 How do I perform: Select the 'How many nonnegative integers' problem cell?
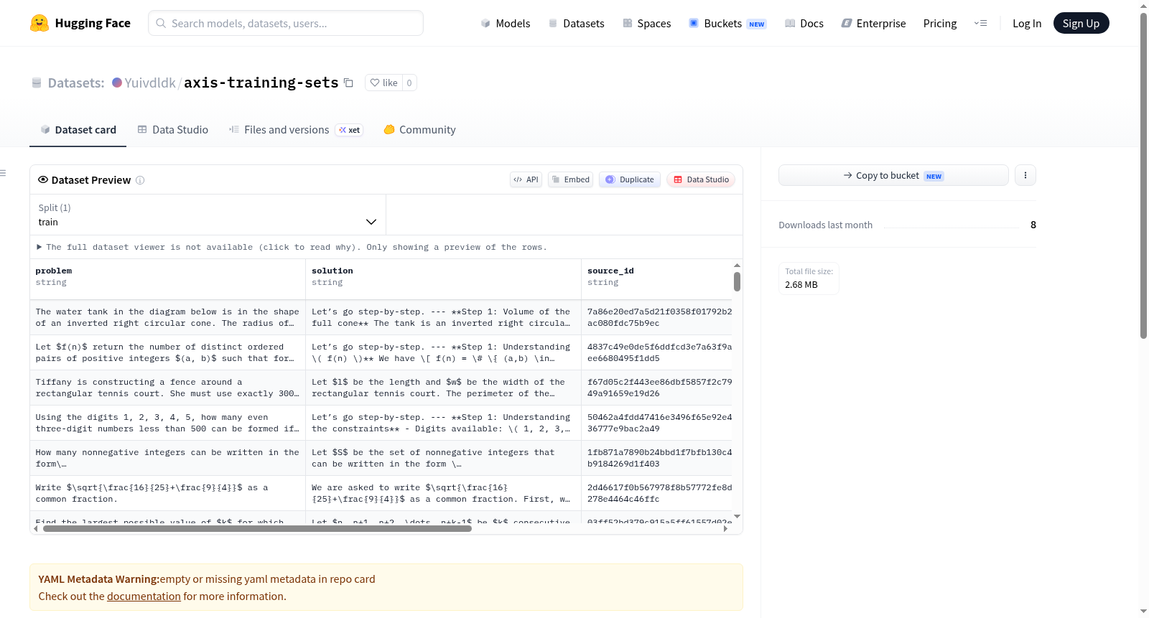click(x=168, y=458)
